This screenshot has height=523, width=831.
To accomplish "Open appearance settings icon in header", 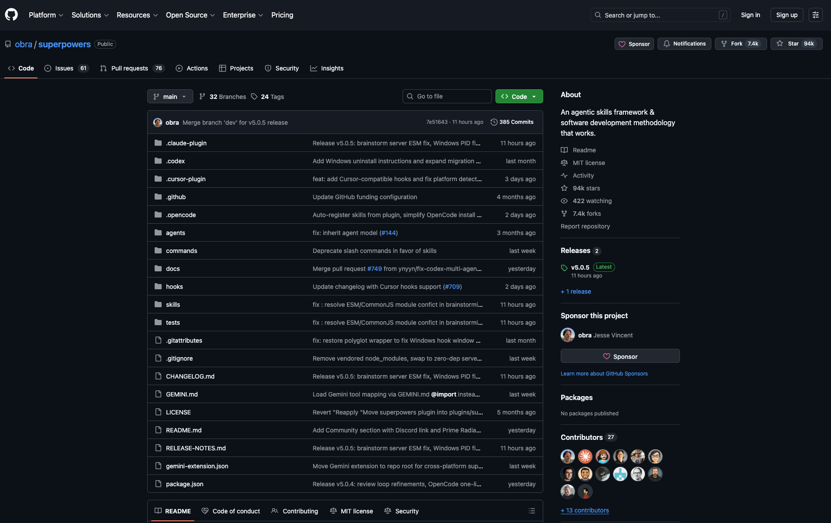I will click(815, 15).
